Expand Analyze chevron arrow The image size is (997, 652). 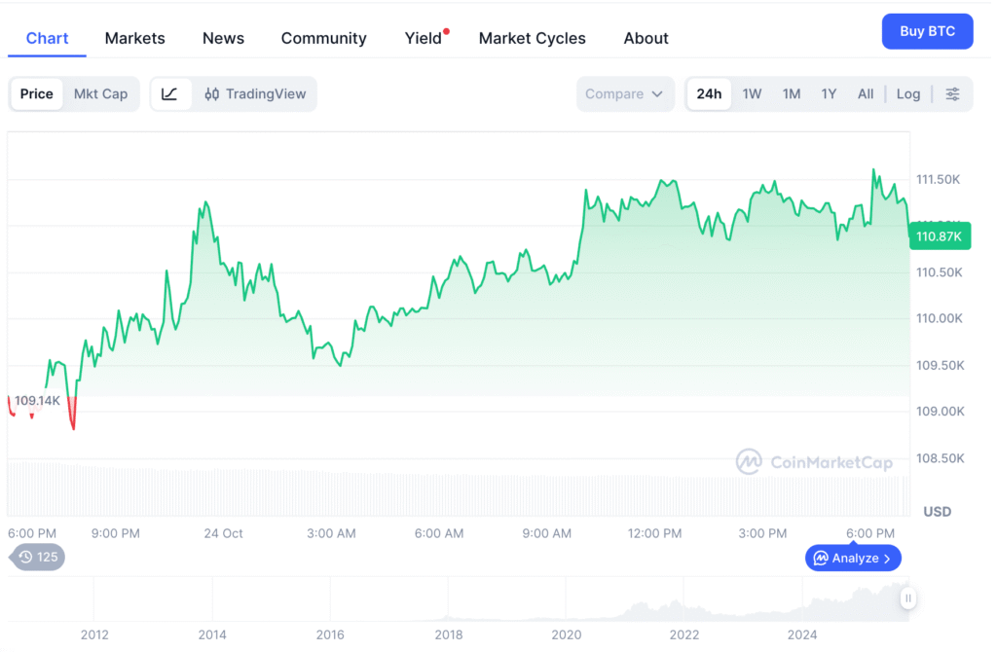click(x=887, y=559)
